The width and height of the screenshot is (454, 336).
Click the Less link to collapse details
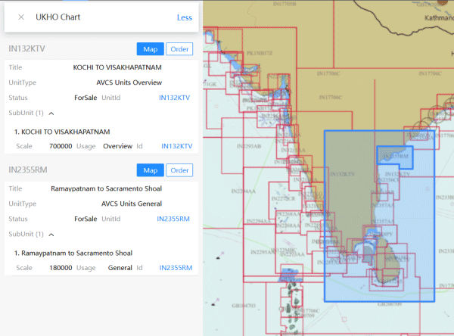tap(185, 17)
